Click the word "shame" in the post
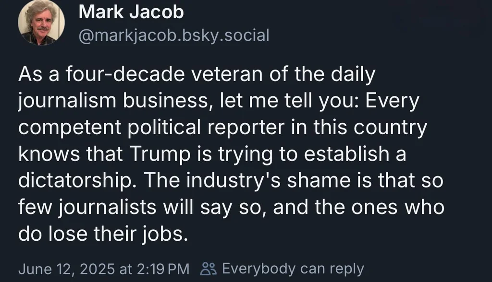Image resolution: width=492 pixels, height=282 pixels. (319, 181)
